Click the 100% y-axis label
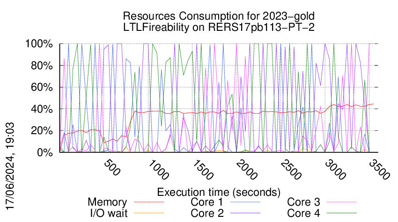This screenshot has width=398, height=222. pos(39,44)
